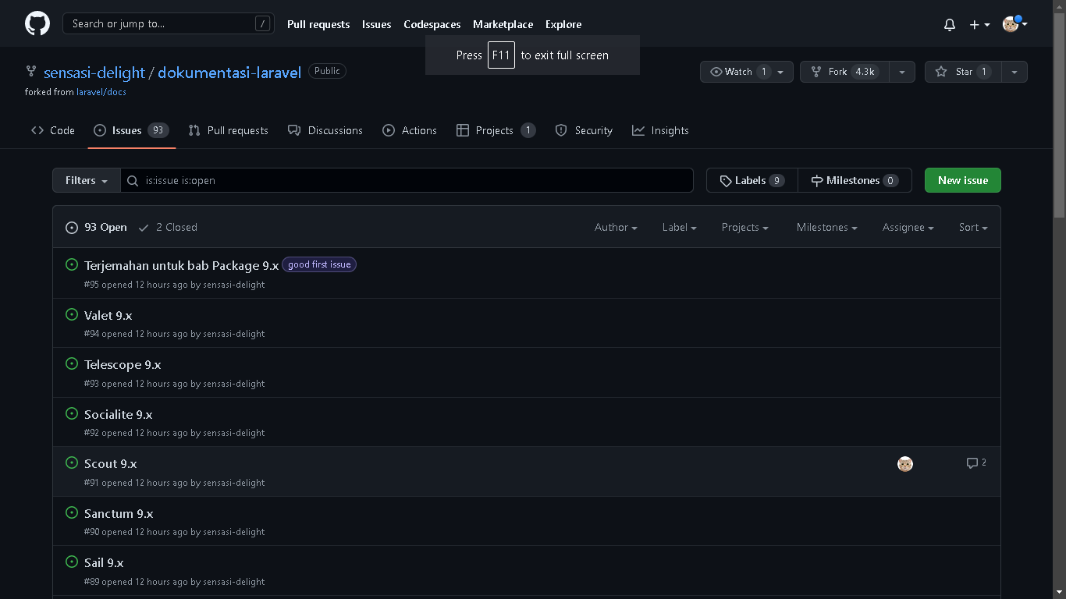Image resolution: width=1066 pixels, height=599 pixels.
Task: Open the Security tab
Action: click(x=584, y=130)
